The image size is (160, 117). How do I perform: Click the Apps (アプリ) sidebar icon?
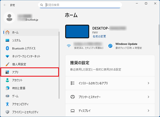(x=7, y=72)
